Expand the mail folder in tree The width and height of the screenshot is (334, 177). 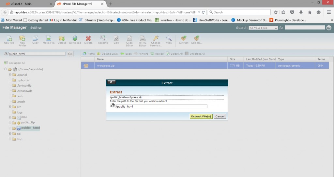[x=10, y=117]
